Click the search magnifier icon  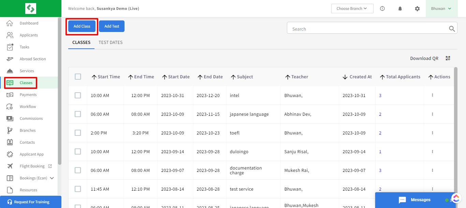[x=452, y=28]
